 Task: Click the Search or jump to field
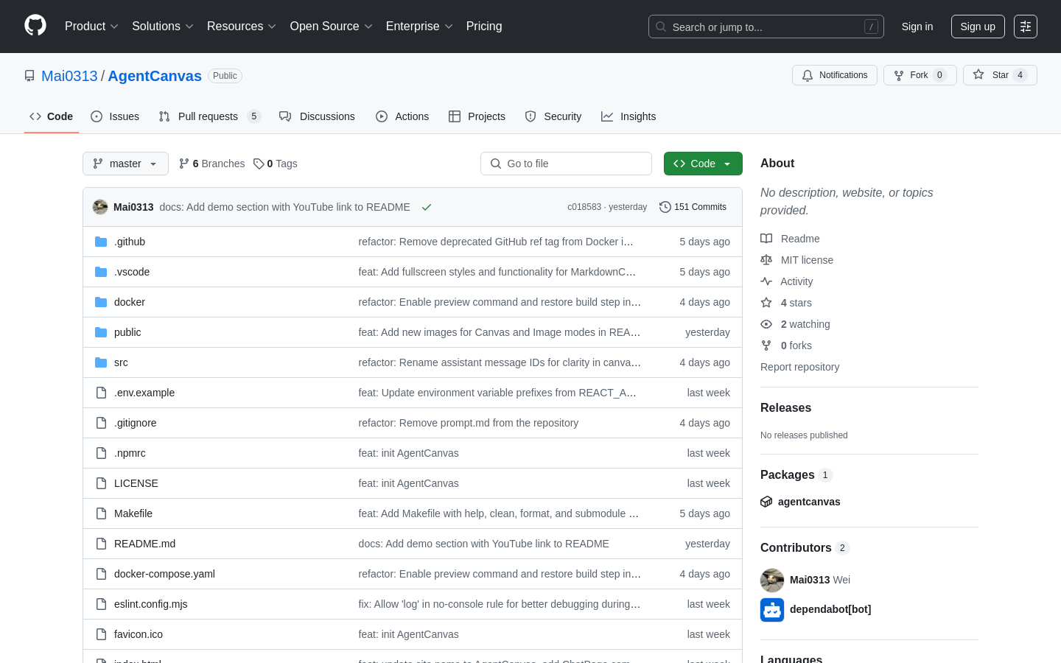[x=766, y=27]
